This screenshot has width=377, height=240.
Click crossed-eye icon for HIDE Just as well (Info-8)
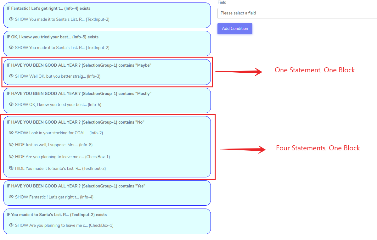tap(11, 145)
